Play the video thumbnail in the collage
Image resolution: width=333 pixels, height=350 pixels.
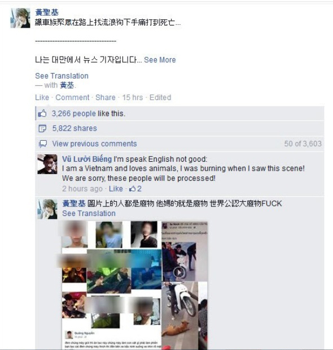click(x=179, y=273)
